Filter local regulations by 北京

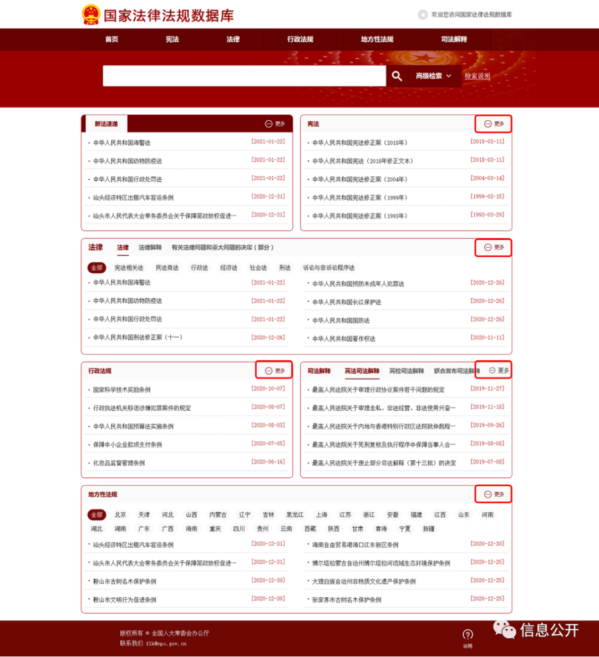point(120,515)
